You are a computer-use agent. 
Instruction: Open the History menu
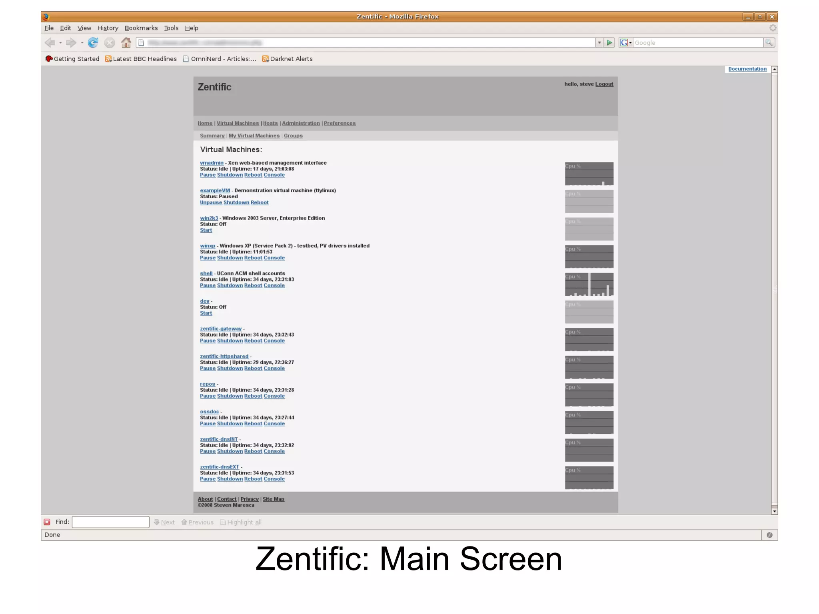coord(108,28)
